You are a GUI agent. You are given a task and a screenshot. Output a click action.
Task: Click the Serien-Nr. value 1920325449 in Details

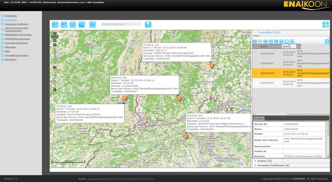point(291,125)
